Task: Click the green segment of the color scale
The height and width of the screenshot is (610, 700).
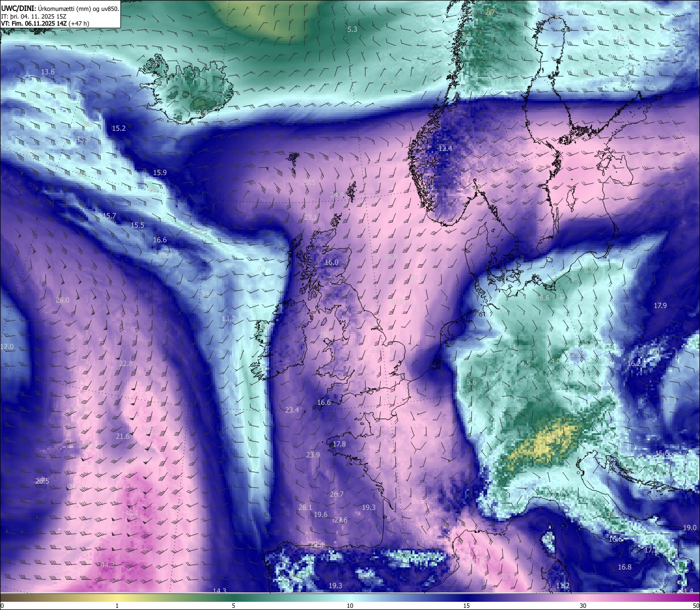Action: click(234, 597)
